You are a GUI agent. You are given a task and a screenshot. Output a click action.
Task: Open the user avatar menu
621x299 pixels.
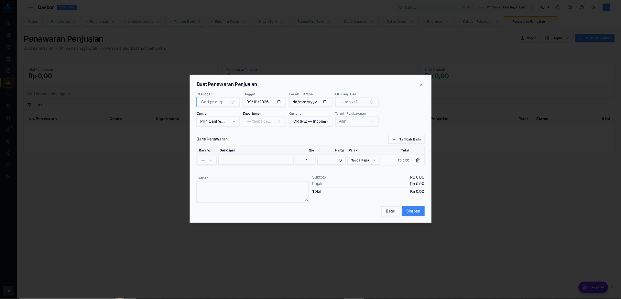coord(606,7)
